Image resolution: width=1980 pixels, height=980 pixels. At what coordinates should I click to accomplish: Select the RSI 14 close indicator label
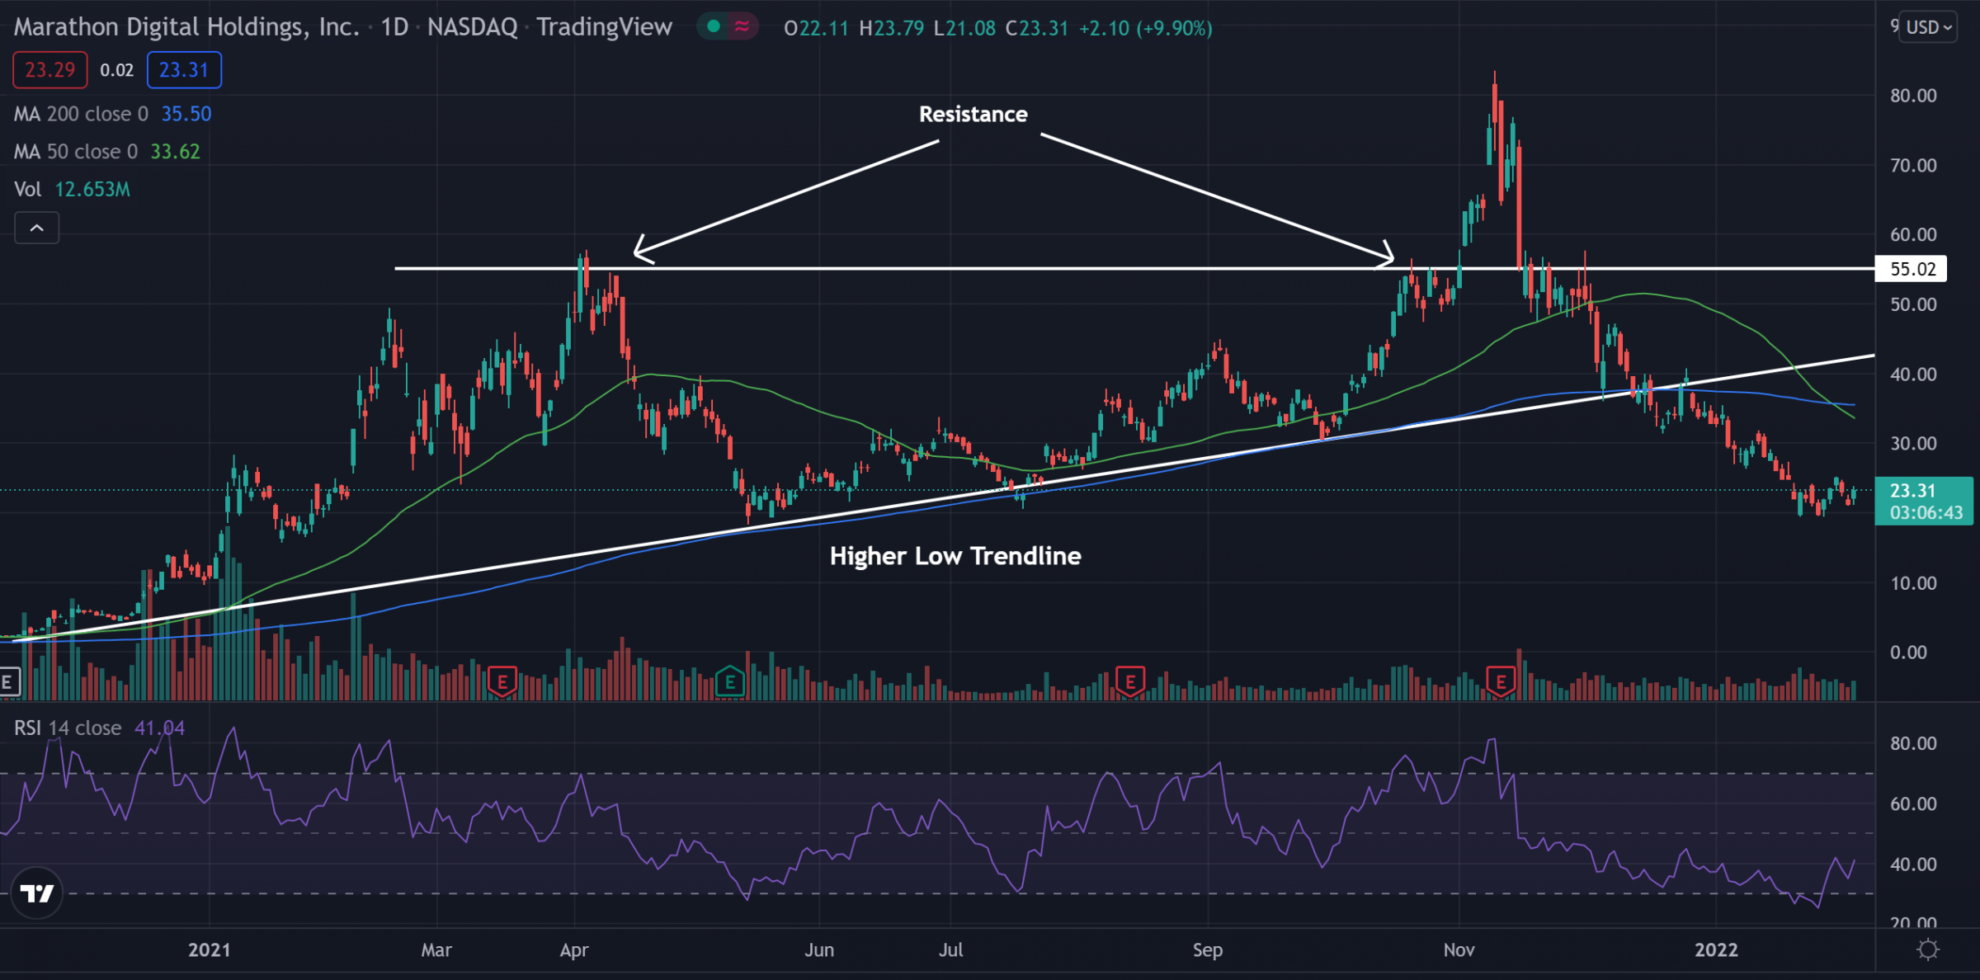[68, 728]
